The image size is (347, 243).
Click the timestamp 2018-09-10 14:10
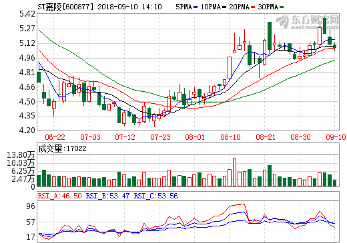coord(129,7)
